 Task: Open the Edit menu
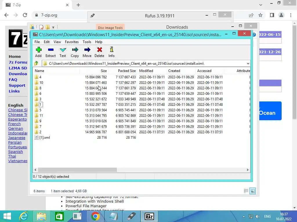click(x=47, y=42)
